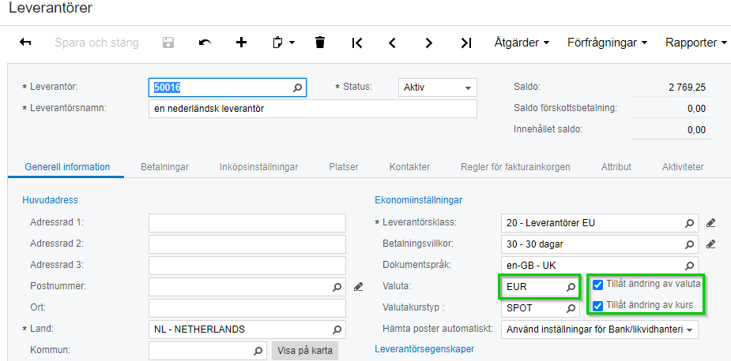Viewport: 731px width, 361px height.
Task: Switch to the Aktiviteter tab
Action: (x=683, y=166)
